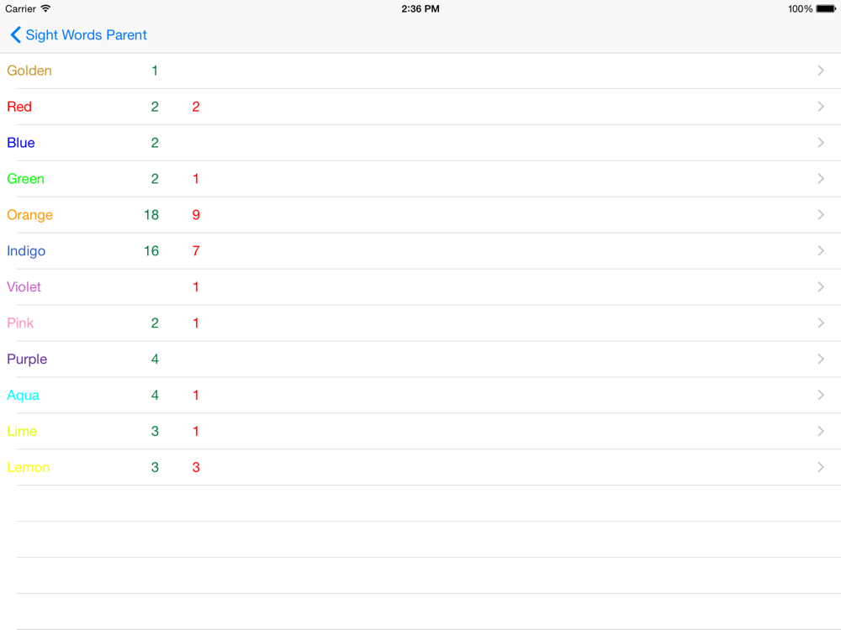Select the Indigo level label
This screenshot has width=841, height=630.
coord(26,251)
